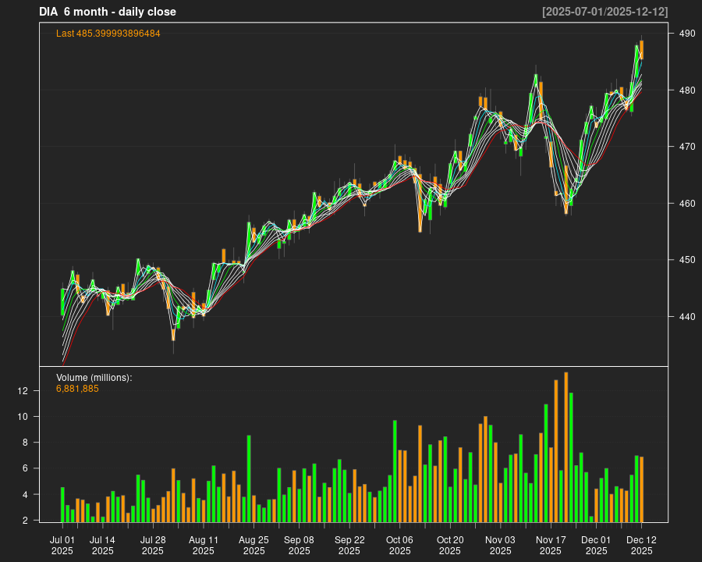Image resolution: width=702 pixels, height=562 pixels.
Task: Select the Dec 12 2025 date label
Action: coord(641,545)
